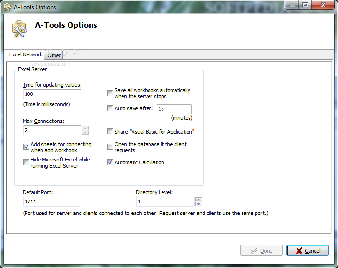The height and width of the screenshot is (268, 338).
Task: Click the Default Port field
Action: point(52,201)
